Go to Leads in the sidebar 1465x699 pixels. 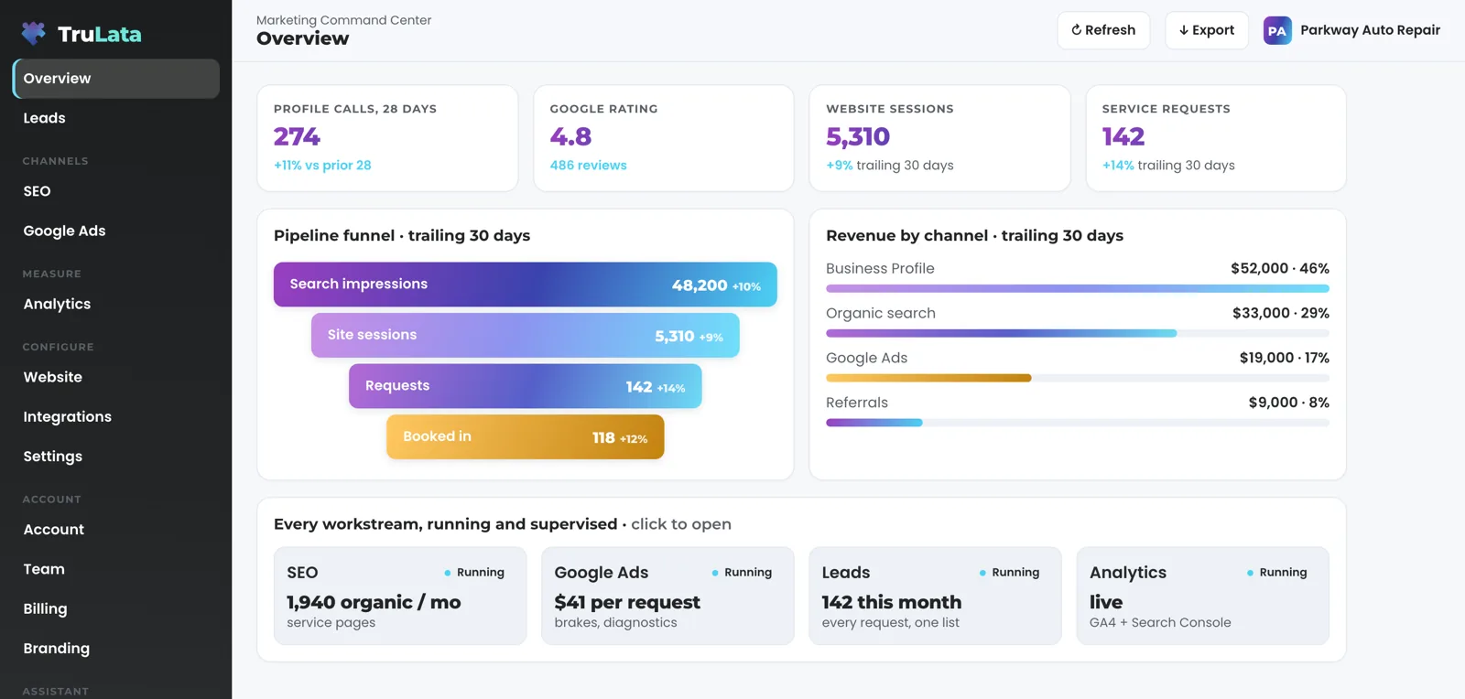pyautogui.click(x=116, y=118)
